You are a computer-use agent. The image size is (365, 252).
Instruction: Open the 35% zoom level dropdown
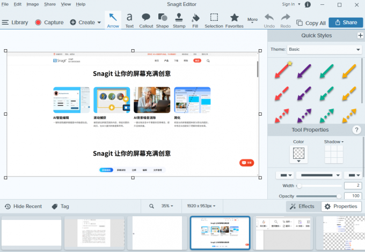click(x=167, y=206)
